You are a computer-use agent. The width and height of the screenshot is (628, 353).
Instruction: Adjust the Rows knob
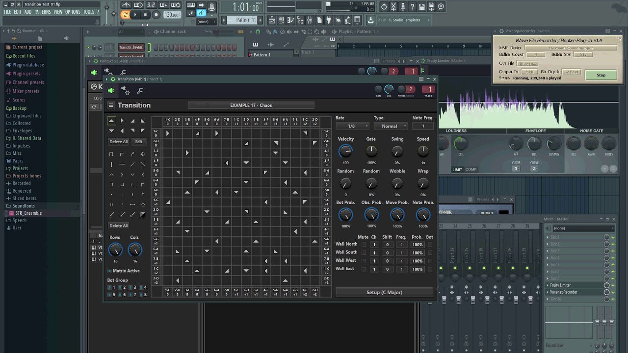[x=115, y=250]
